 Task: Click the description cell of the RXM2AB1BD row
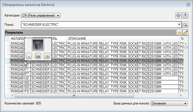(123, 83)
